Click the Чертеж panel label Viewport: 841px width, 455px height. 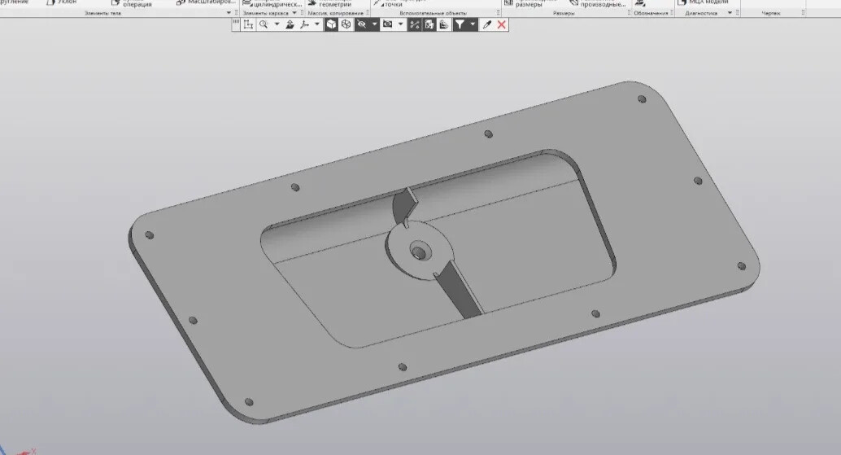[771, 13]
